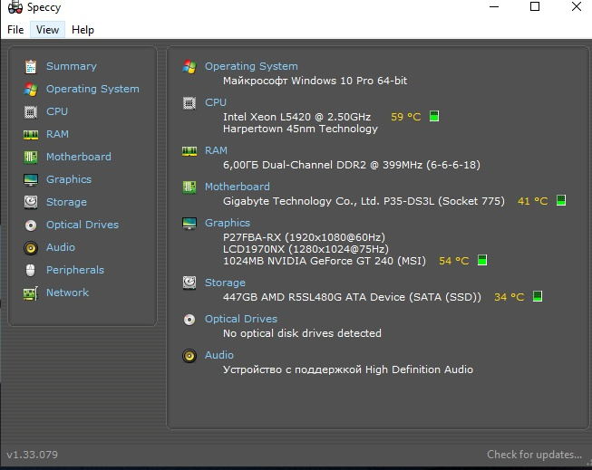The image size is (592, 470).
Task: Show Motherboard details from sidebar
Action: click(x=79, y=157)
